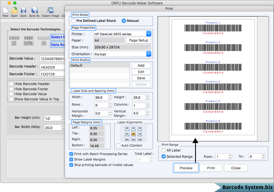Click the Export Image toolbar icon

[50, 10]
